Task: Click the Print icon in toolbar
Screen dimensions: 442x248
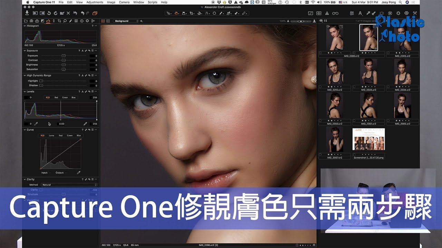Action: [x=406, y=13]
